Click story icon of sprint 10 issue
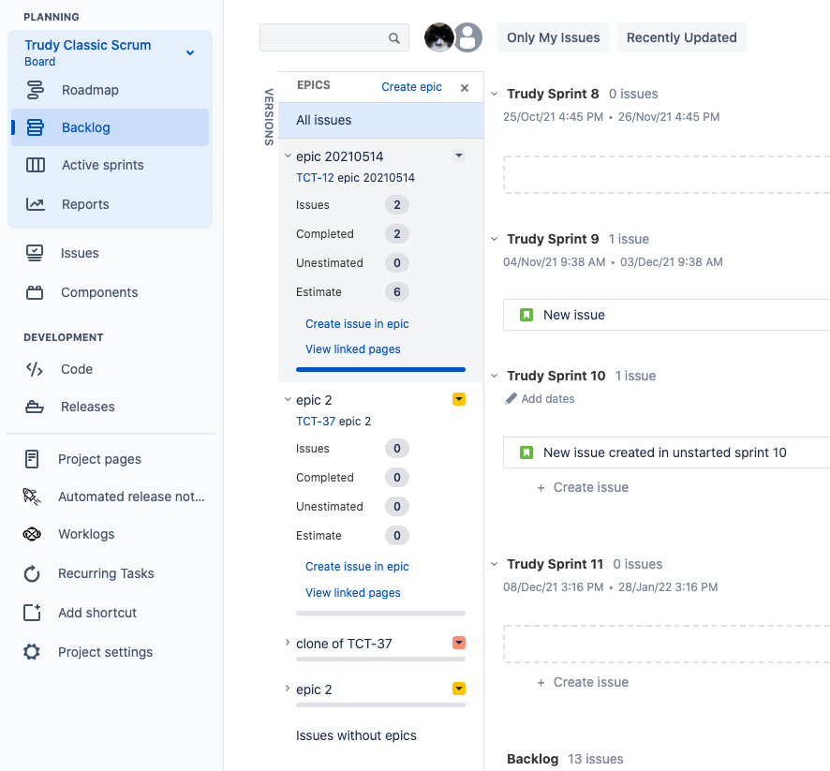 click(526, 452)
